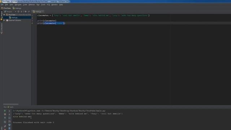
Task: Select the main.py editor tab
Action: (38, 12)
